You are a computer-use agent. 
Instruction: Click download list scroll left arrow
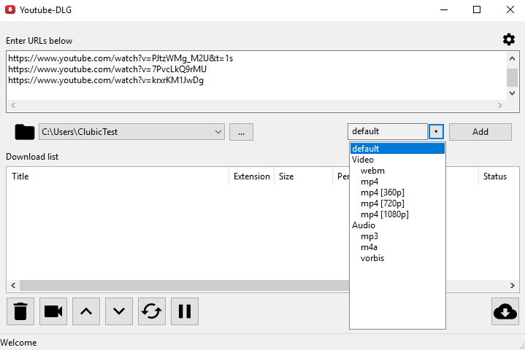[13, 286]
